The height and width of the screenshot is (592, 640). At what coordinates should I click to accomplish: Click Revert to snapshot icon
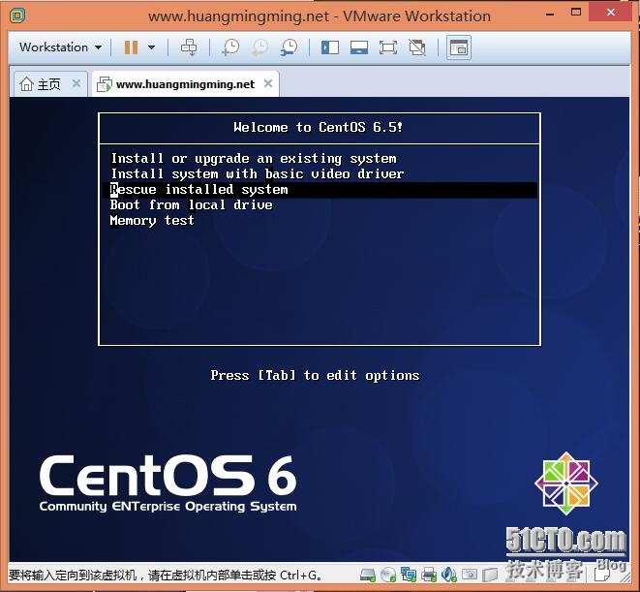[x=259, y=47]
